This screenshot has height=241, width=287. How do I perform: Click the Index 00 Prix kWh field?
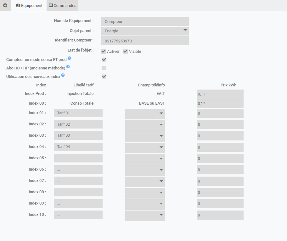click(x=220, y=103)
